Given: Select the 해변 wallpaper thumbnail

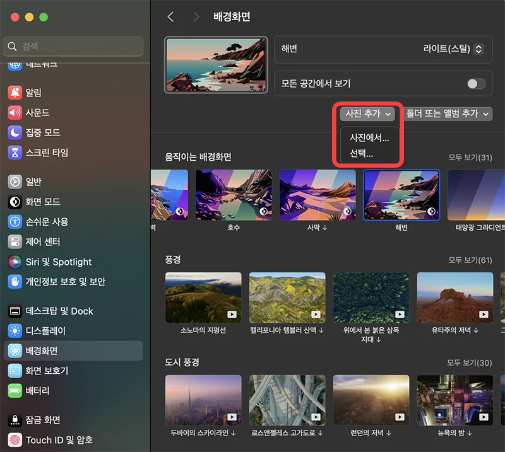Looking at the screenshot, I should click(401, 195).
